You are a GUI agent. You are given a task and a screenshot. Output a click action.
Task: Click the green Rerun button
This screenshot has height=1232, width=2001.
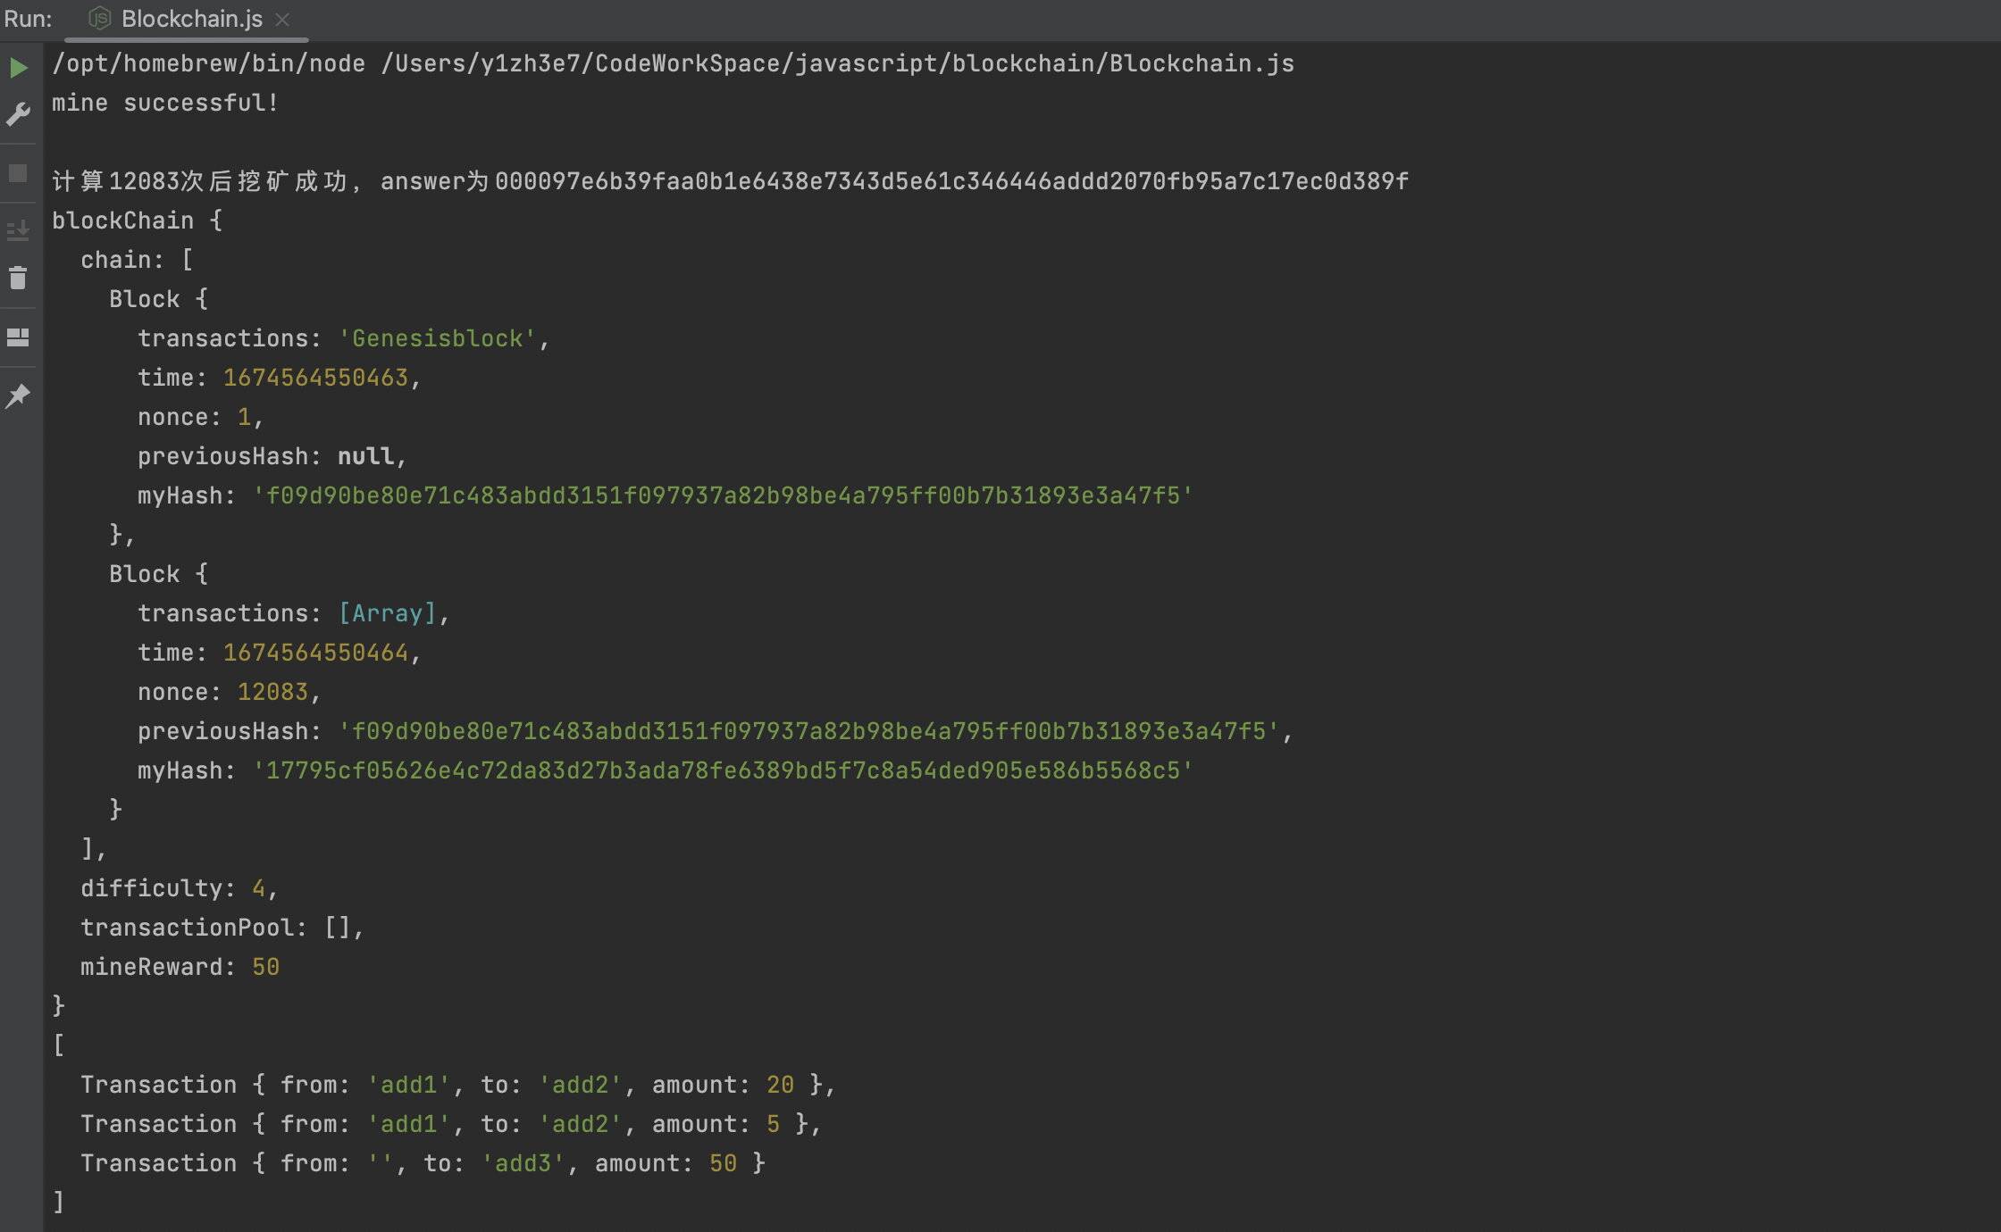(x=19, y=68)
